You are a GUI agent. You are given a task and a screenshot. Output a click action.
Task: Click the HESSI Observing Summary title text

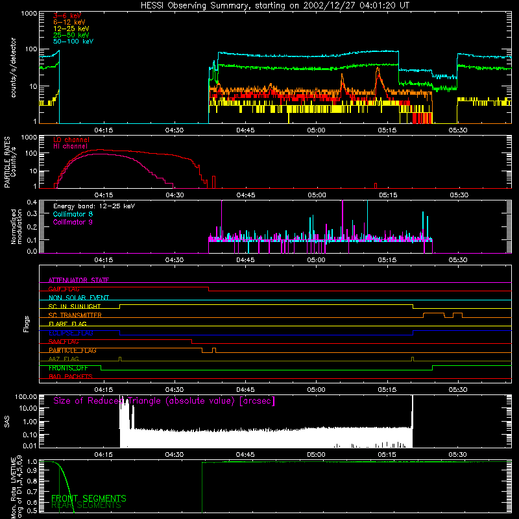pyautogui.click(x=275, y=6)
